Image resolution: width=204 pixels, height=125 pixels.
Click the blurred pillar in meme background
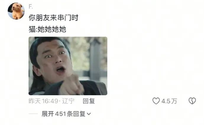[x=95, y=60]
